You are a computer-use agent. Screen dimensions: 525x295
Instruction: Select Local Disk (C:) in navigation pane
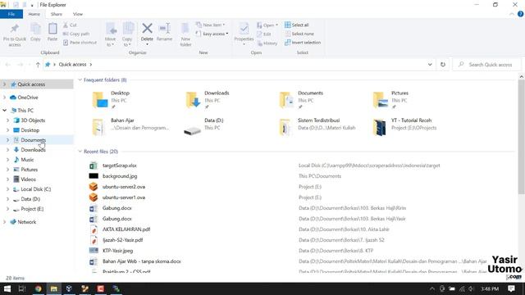coord(36,189)
